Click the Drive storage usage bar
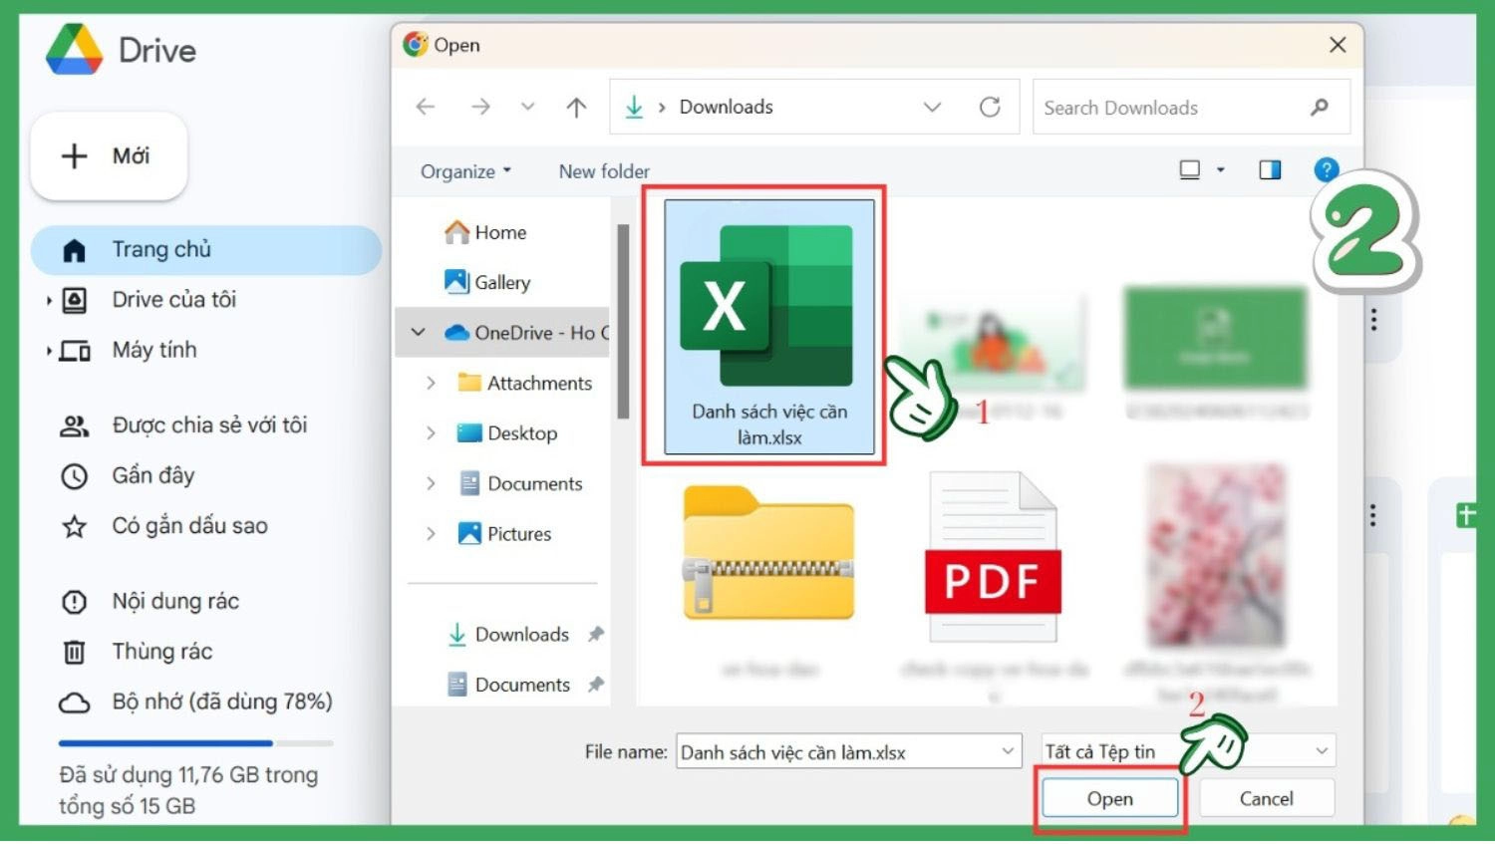 point(195,743)
